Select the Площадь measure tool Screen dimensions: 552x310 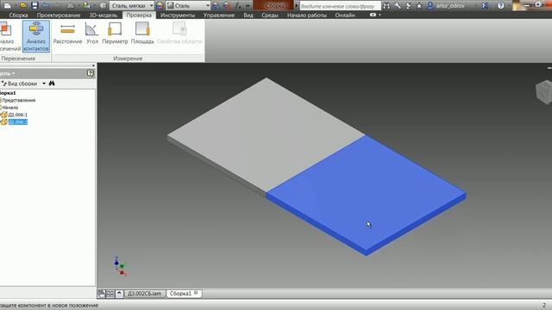coord(142,34)
